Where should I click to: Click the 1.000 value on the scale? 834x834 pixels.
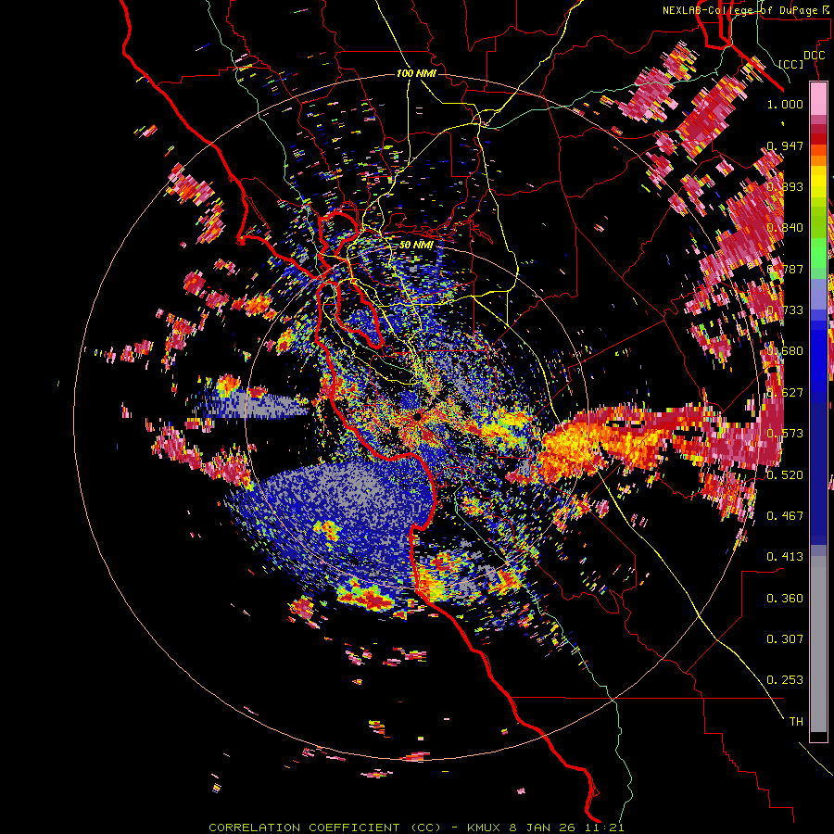(x=785, y=104)
